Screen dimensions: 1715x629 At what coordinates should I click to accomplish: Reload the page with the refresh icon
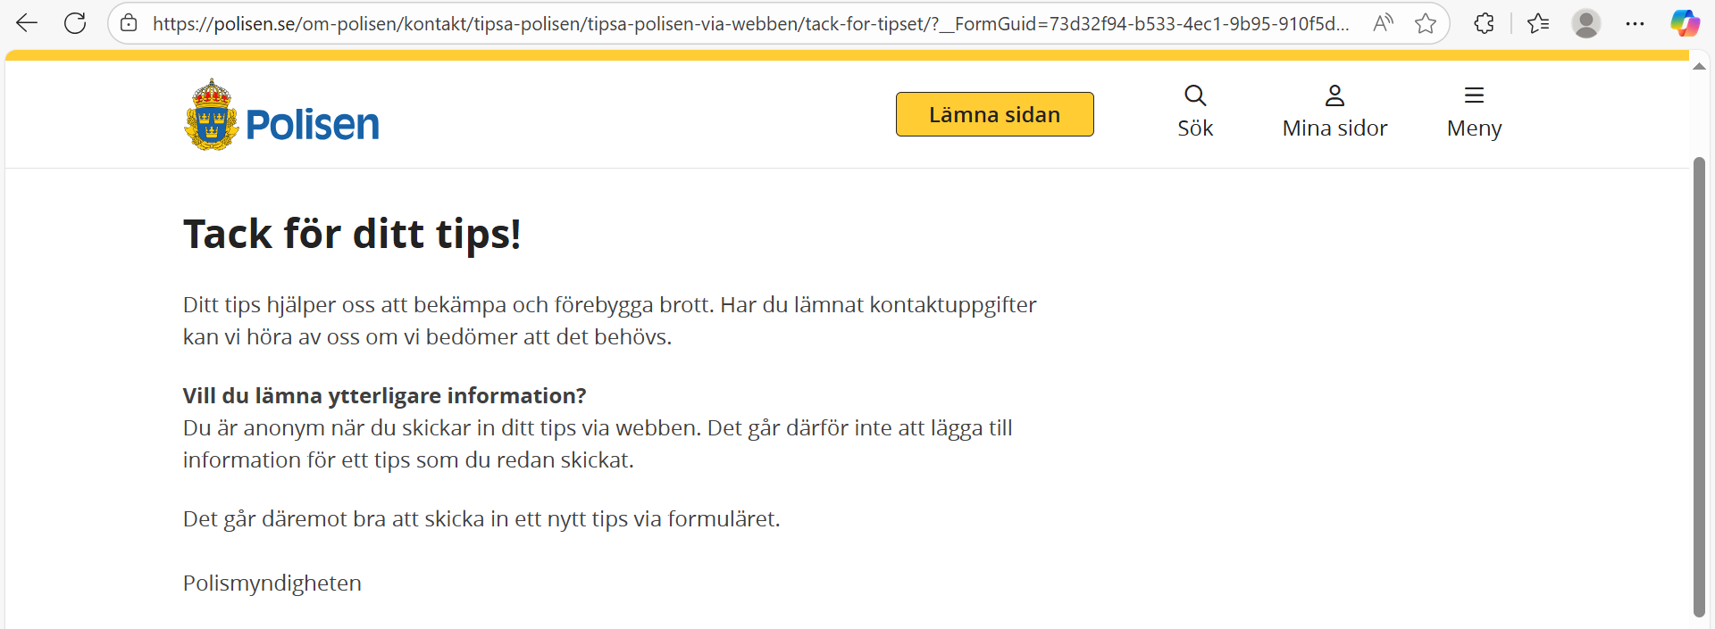coord(75,23)
